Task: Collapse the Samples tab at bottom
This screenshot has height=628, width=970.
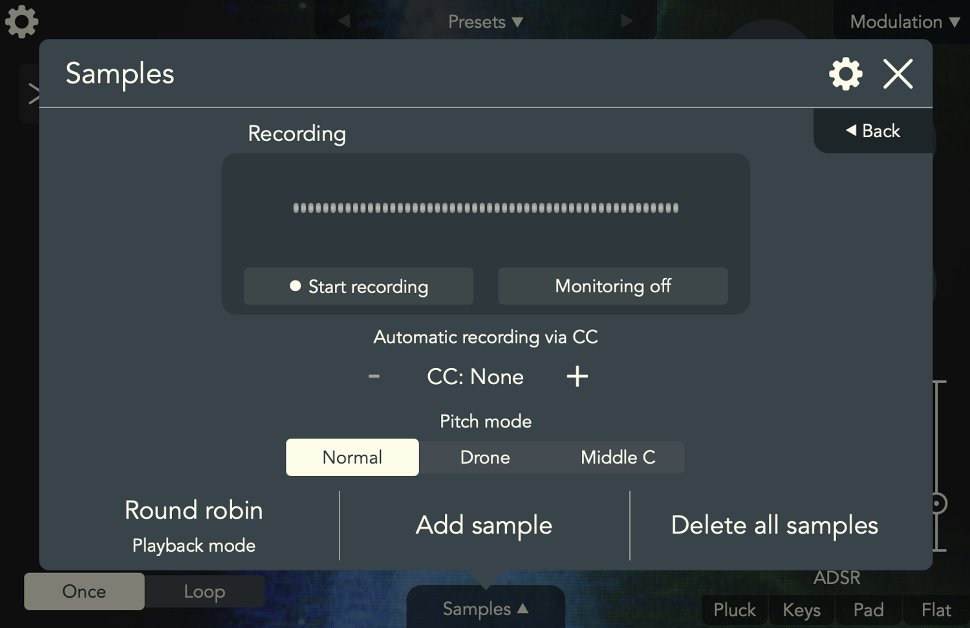Action: tap(486, 609)
